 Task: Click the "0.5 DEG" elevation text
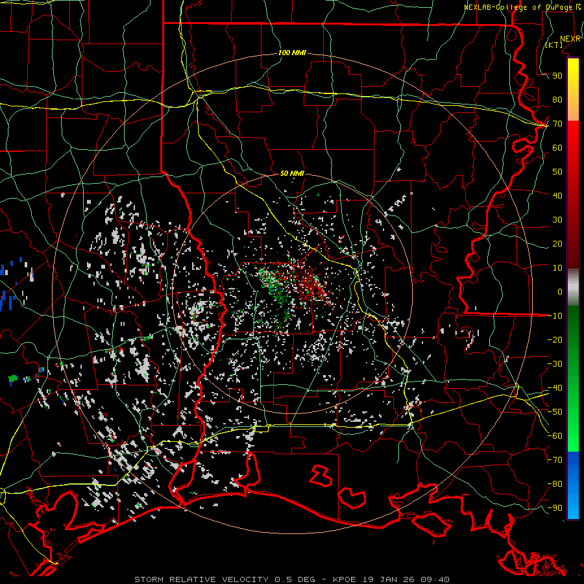click(295, 579)
